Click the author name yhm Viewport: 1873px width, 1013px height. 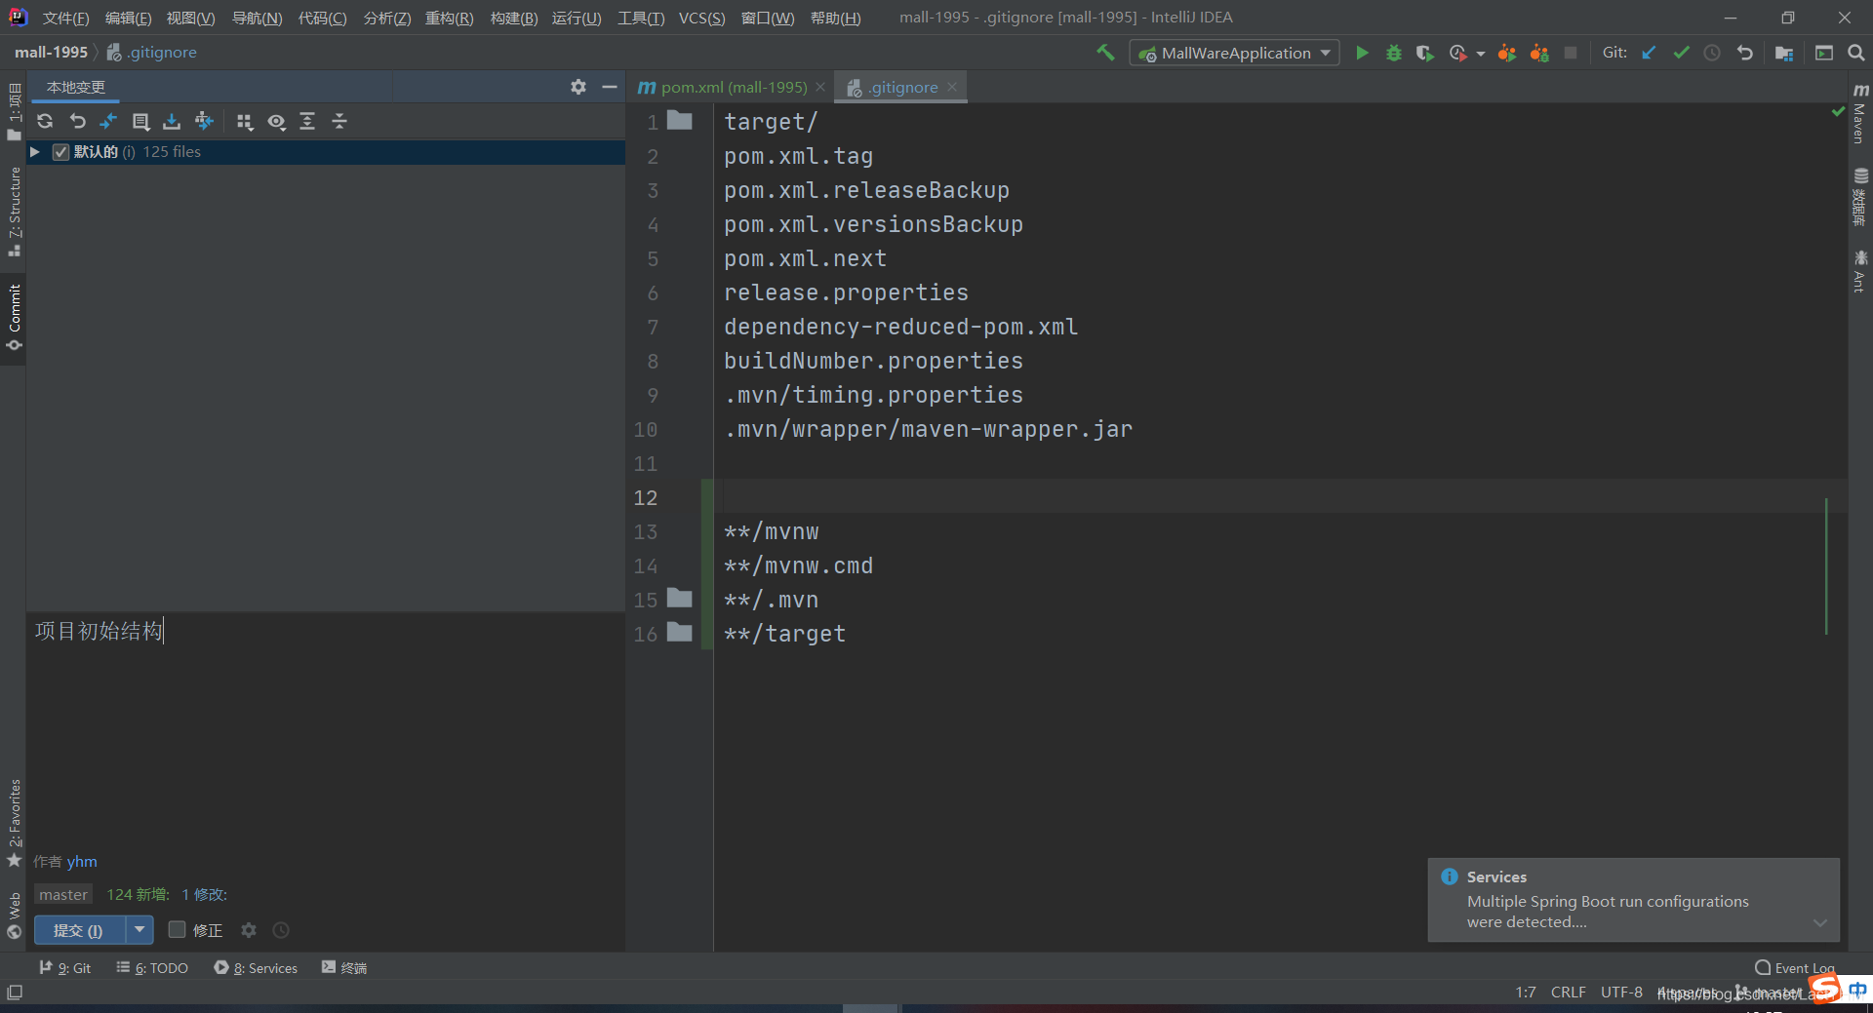pyautogui.click(x=82, y=862)
